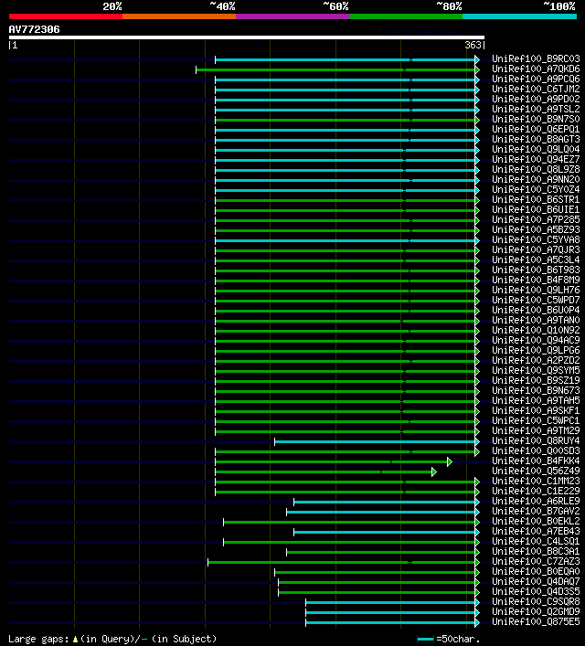This screenshot has width=585, height=646.
Task: Open the UniRef100_B8AGT3 entry
Action: pos(536,139)
